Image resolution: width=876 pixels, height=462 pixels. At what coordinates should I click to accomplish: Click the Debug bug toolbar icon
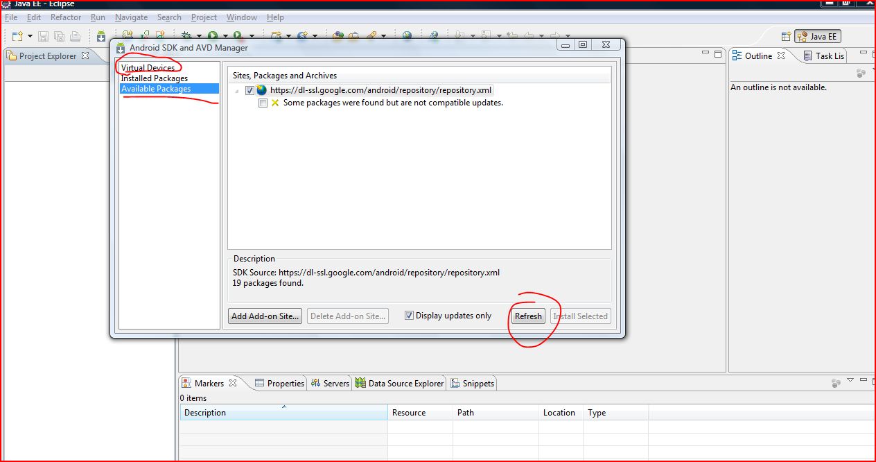click(186, 36)
